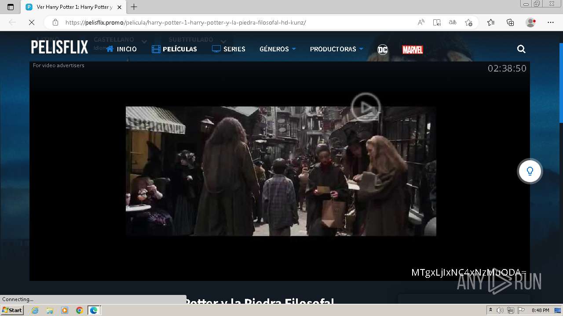Launch Google Chrome from taskbar

pyautogui.click(x=79, y=310)
